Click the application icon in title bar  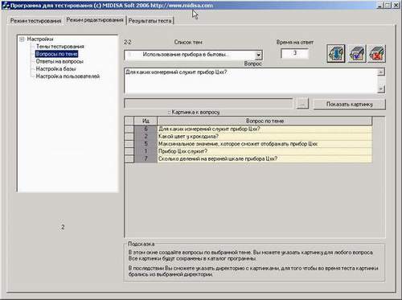click(x=6, y=6)
